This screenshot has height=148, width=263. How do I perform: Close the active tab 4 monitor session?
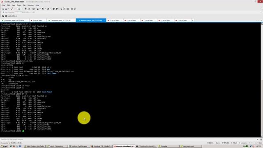[104, 20]
